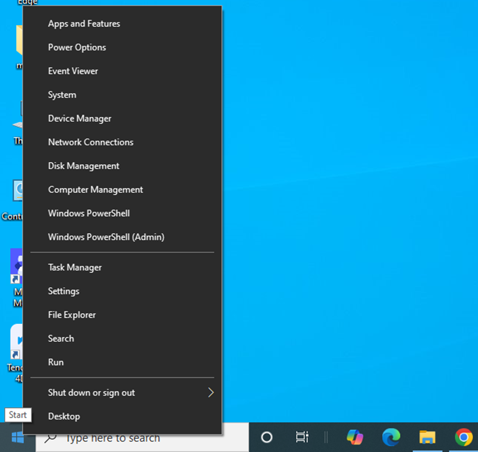Start Task Manager from the menu
Image resolution: width=478 pixels, height=452 pixels.
[75, 268]
